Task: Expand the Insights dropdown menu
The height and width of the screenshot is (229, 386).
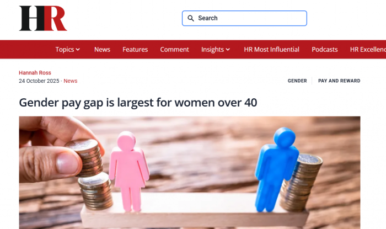Action: pos(216,50)
